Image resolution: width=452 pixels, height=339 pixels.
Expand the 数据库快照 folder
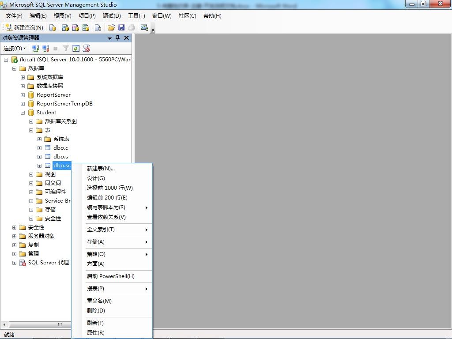click(23, 86)
